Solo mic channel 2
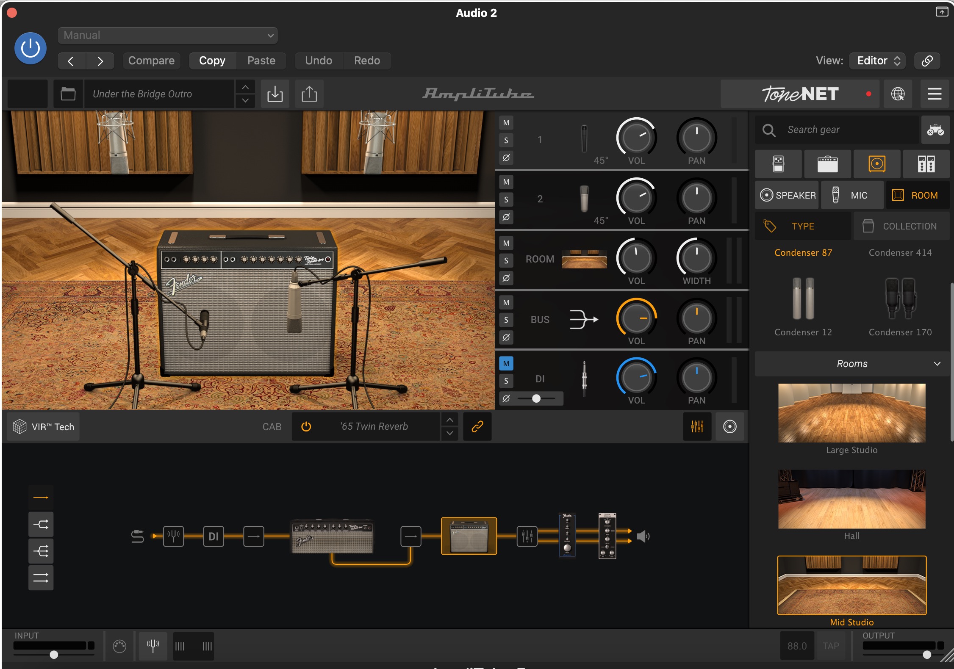 click(506, 199)
